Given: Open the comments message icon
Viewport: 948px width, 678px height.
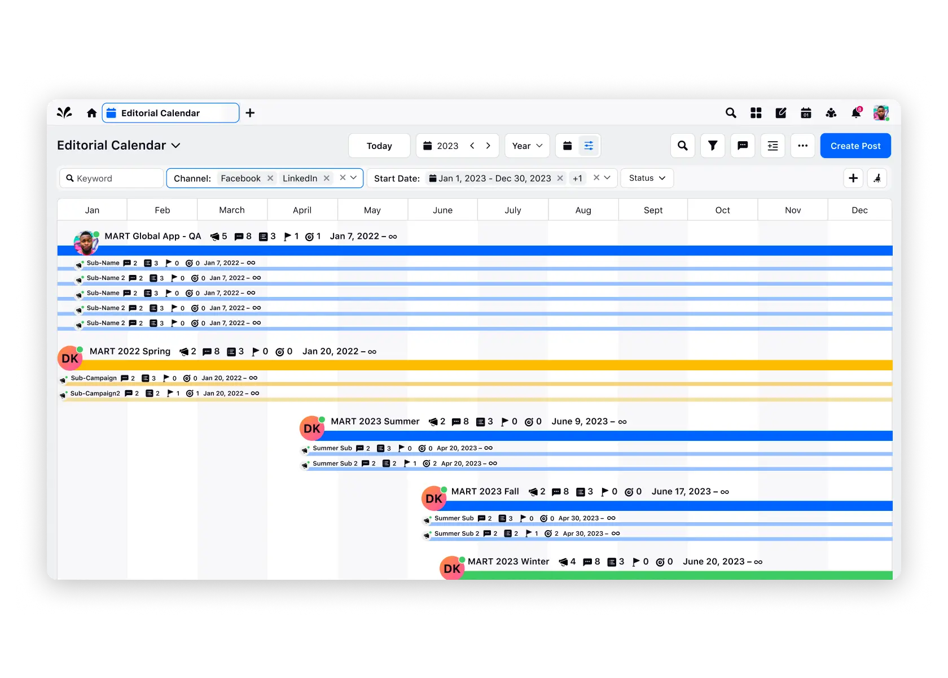Looking at the screenshot, I should coord(743,146).
